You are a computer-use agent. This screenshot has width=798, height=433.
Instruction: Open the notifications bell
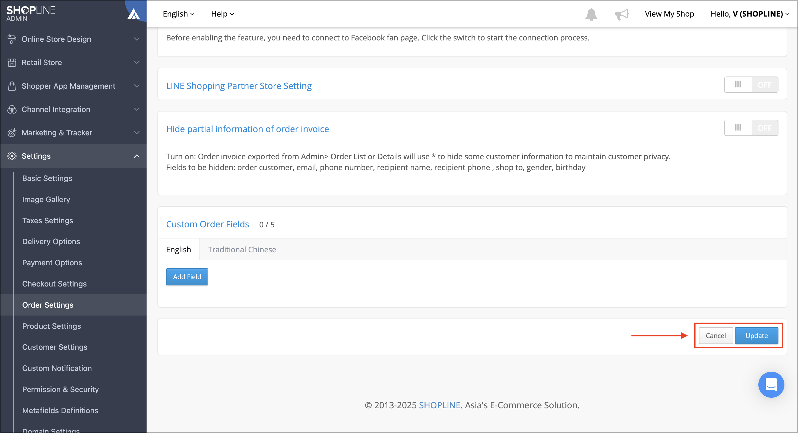[591, 14]
